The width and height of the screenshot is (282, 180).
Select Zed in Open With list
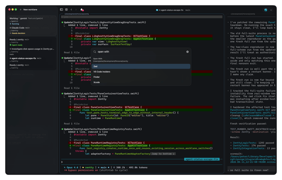141,66
